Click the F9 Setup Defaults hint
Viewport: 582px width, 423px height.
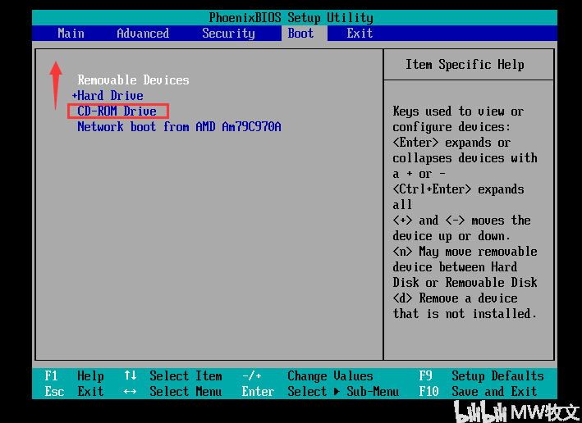tap(481, 376)
